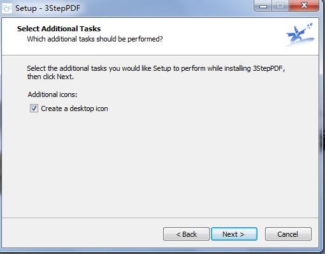
Task: Click the greyed-out maximize button
Action: 280,6
